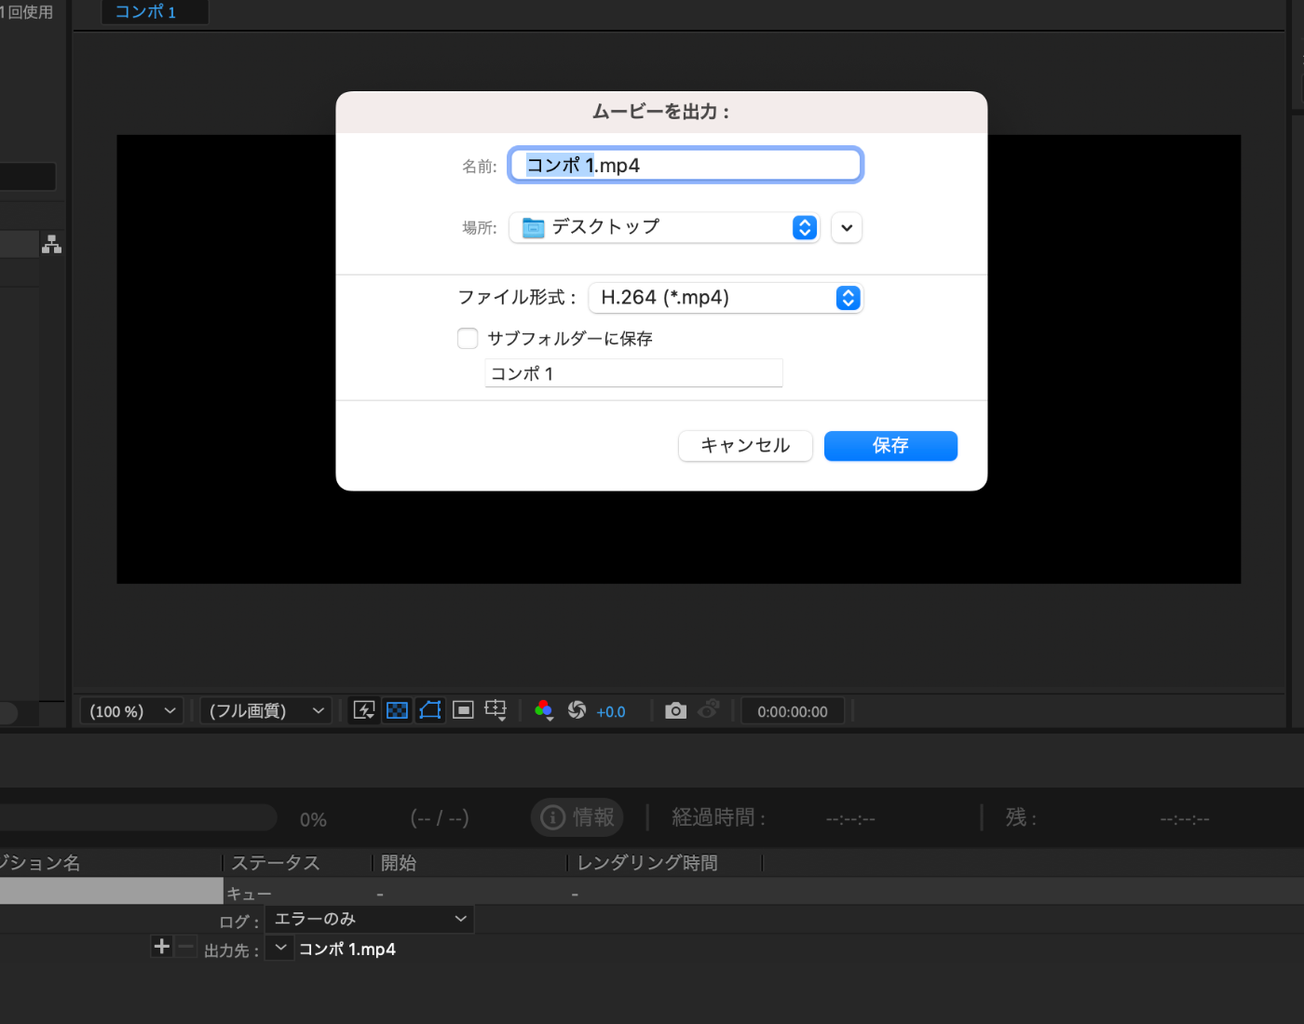Open the 場所 デスクトップ location dropdown

664,227
